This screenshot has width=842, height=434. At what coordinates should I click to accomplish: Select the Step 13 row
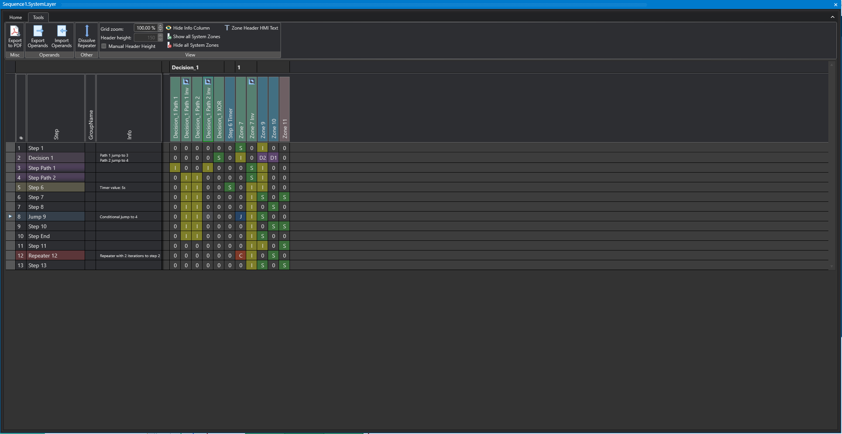coord(55,265)
